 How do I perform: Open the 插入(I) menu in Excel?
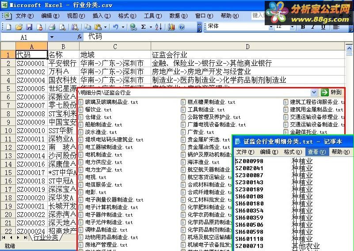click(x=101, y=16)
